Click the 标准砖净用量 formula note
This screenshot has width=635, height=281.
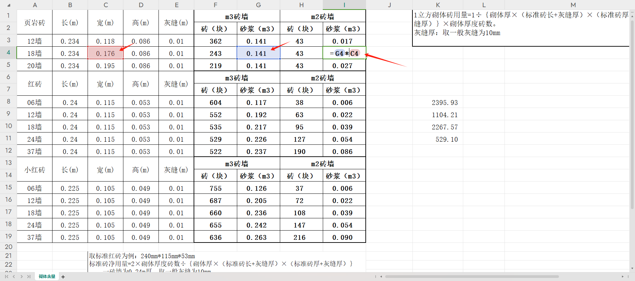pyautogui.click(x=221, y=264)
